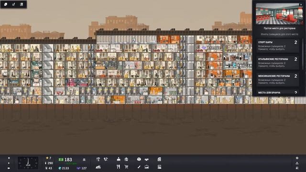View the population count 290
306x172 pixels.
coord(49,163)
